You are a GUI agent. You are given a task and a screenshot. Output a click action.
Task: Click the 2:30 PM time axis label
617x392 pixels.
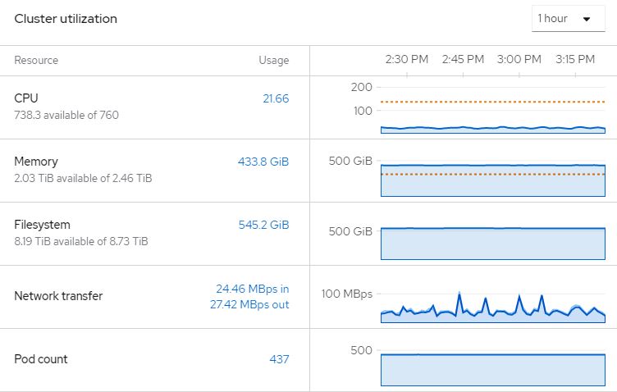pyautogui.click(x=407, y=59)
